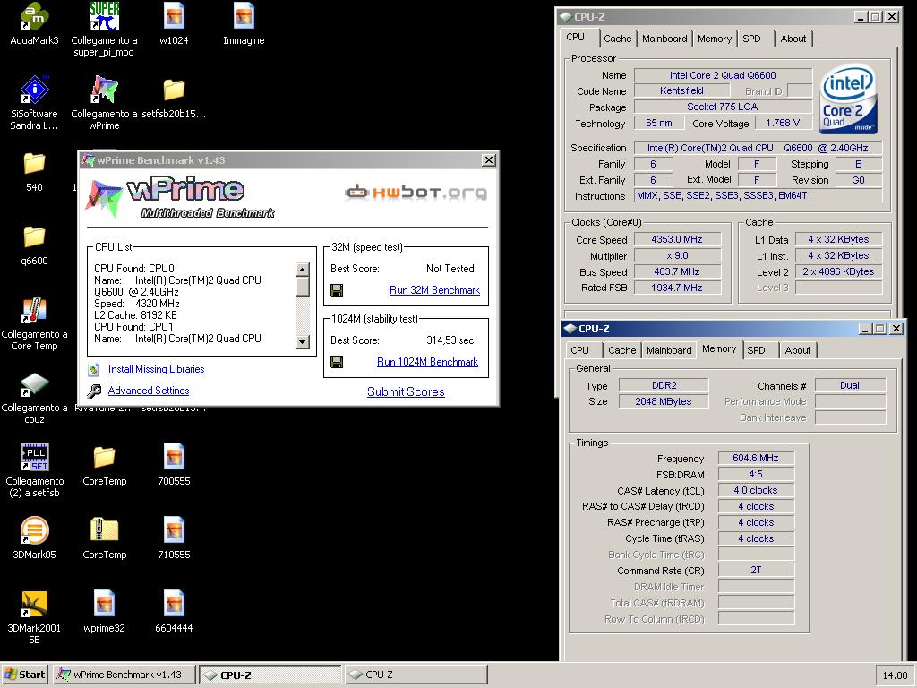Screen dimensions: 917x688
Task: Open About tab in top CPU-Z window
Action: (x=793, y=39)
